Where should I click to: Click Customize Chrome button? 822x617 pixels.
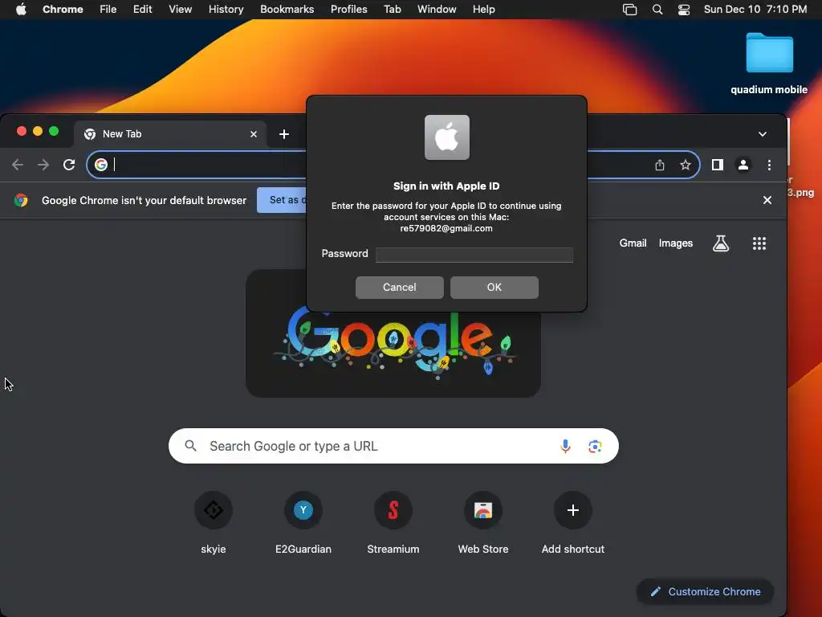(705, 591)
